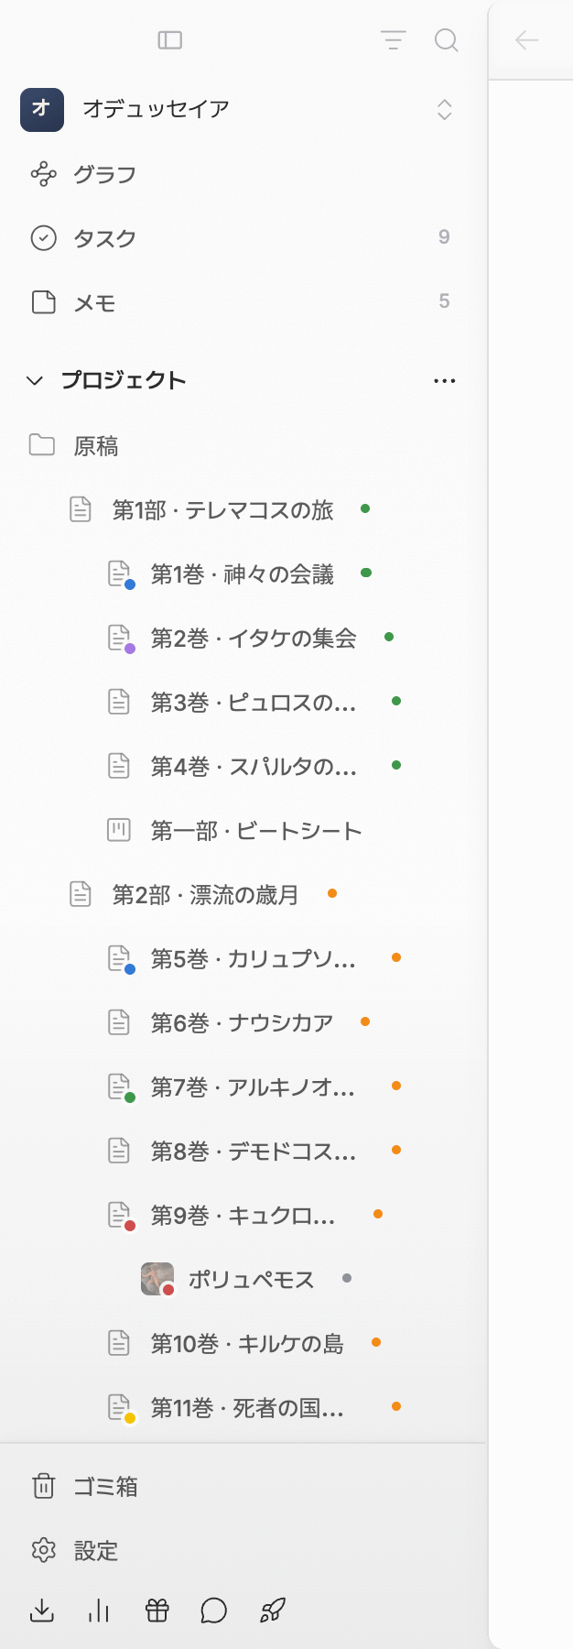
Task: Click the gift icon
Action: 157,1611
